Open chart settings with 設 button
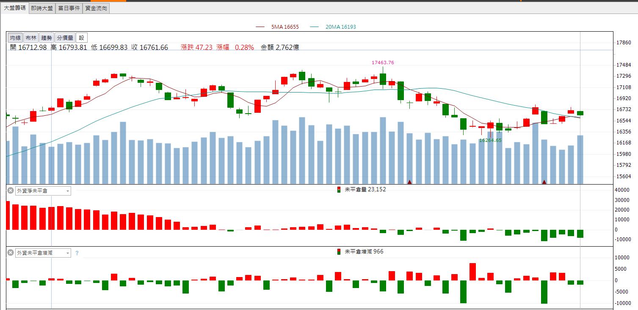The image size is (638, 310). tap(82, 38)
